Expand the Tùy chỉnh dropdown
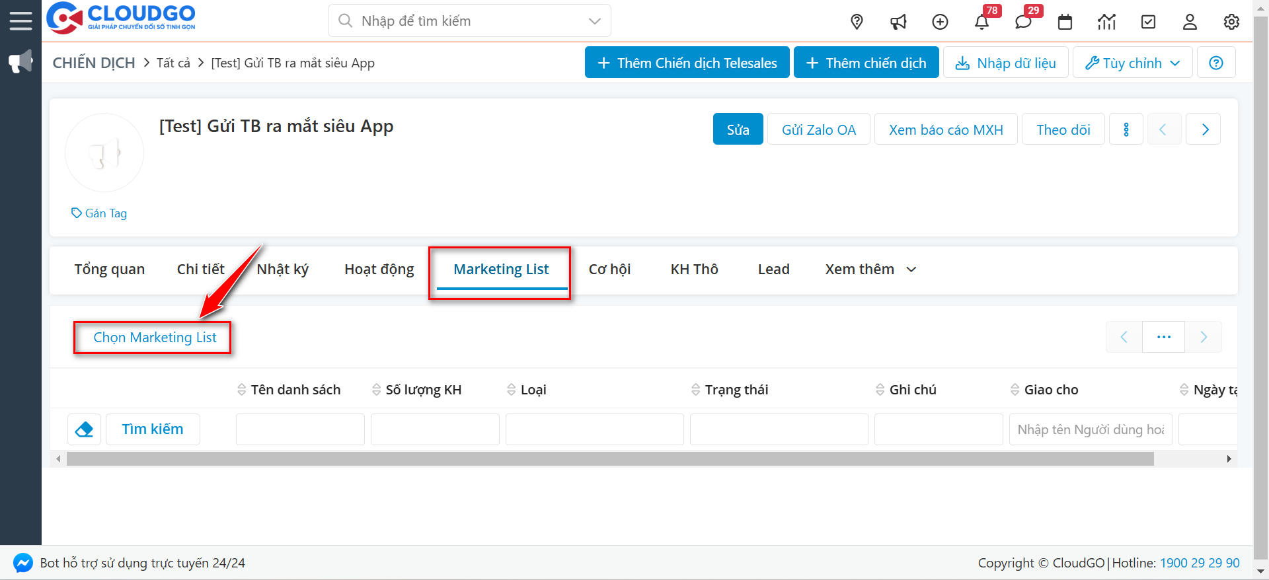 click(1132, 63)
